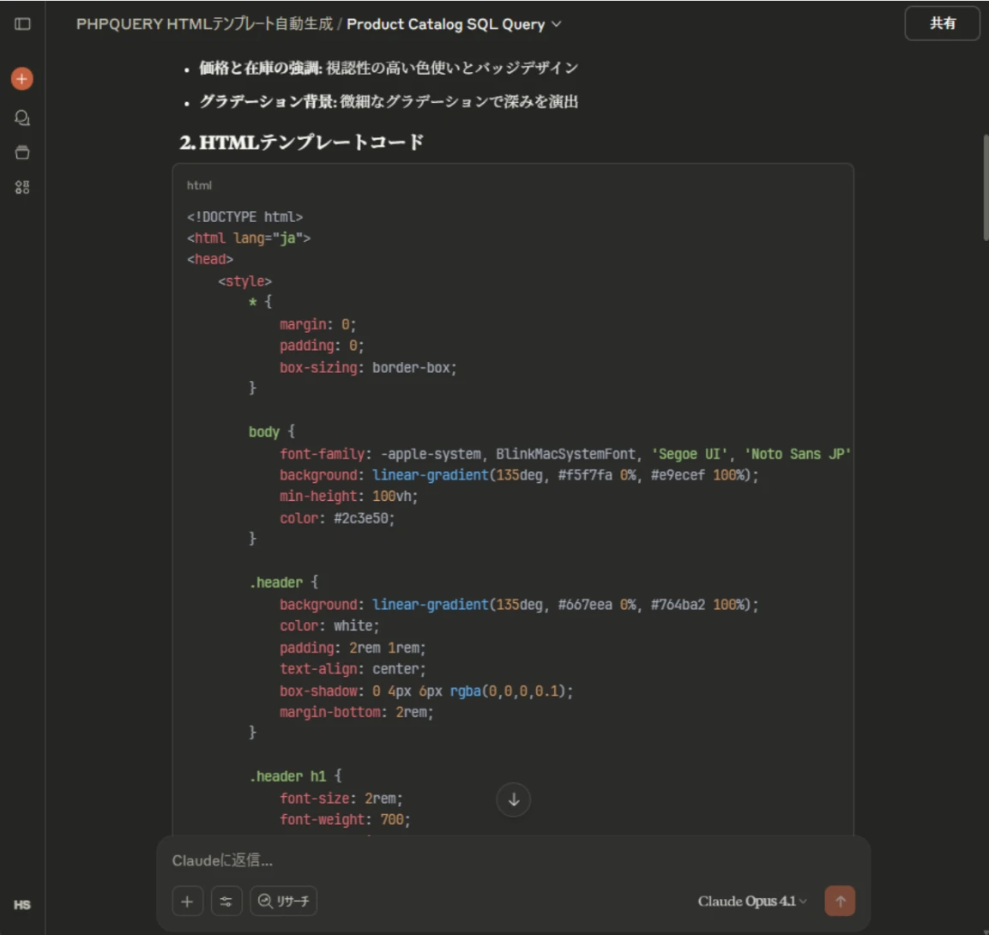This screenshot has width=989, height=935.
Task: Click the HS account avatar
Action: coord(22,904)
